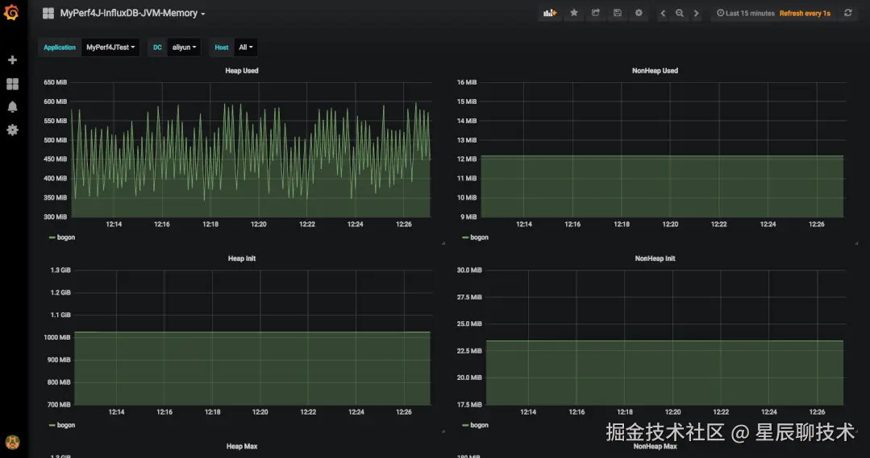Screen dimensions: 870x458
Task: Click the Add panel icon
Action: (x=550, y=14)
